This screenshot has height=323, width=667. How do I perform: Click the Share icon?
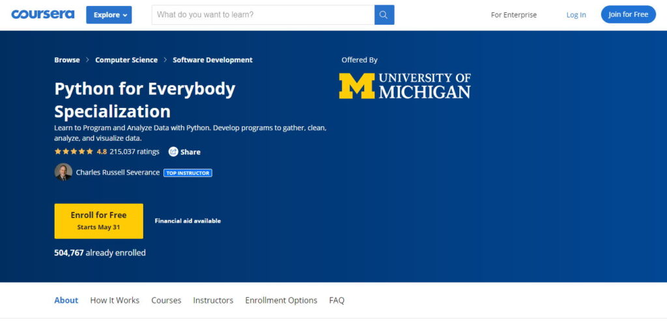click(173, 152)
